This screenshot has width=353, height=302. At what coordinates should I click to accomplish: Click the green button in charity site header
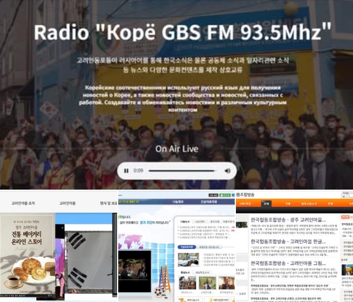point(224,195)
